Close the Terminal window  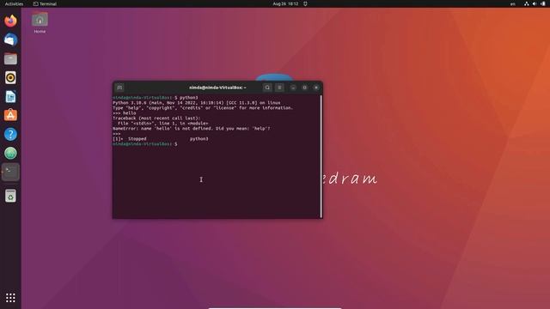pyautogui.click(x=316, y=88)
